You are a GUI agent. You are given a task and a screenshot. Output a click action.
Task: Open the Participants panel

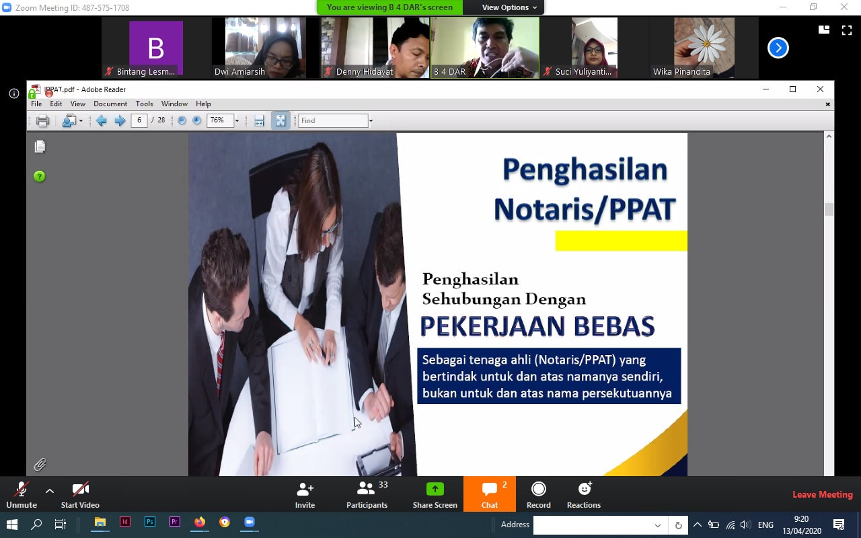point(367,494)
